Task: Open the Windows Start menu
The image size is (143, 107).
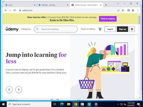Action: (x=3, y=104)
